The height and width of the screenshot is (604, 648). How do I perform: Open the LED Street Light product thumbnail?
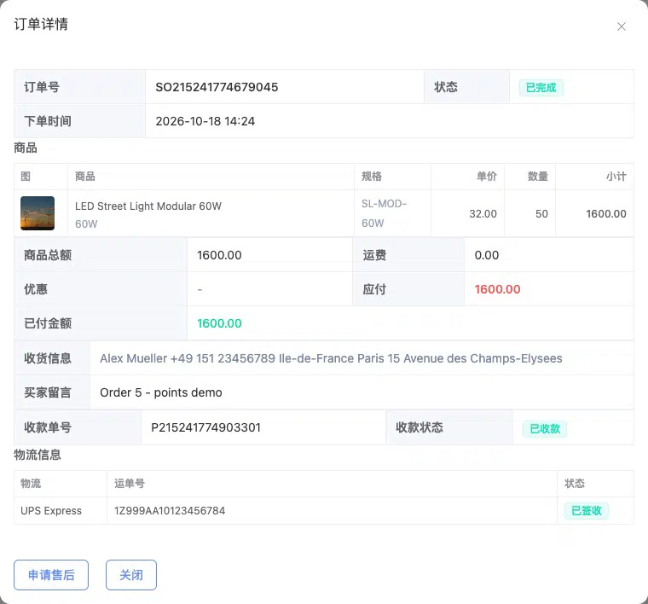click(x=38, y=213)
